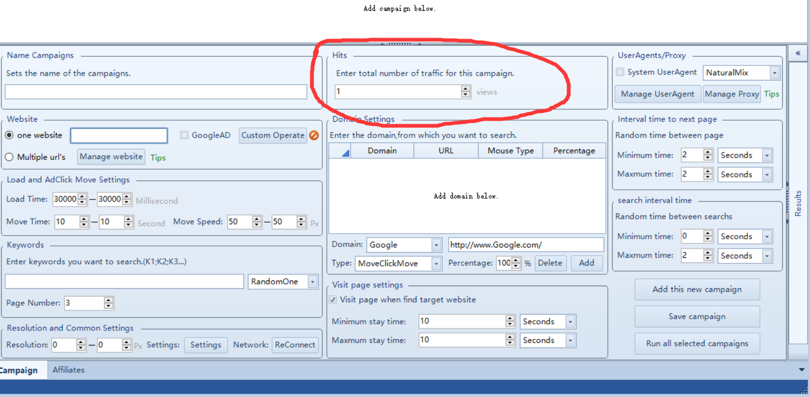The height and width of the screenshot is (397, 810).
Task: Click the campaign name input field
Action: [156, 92]
